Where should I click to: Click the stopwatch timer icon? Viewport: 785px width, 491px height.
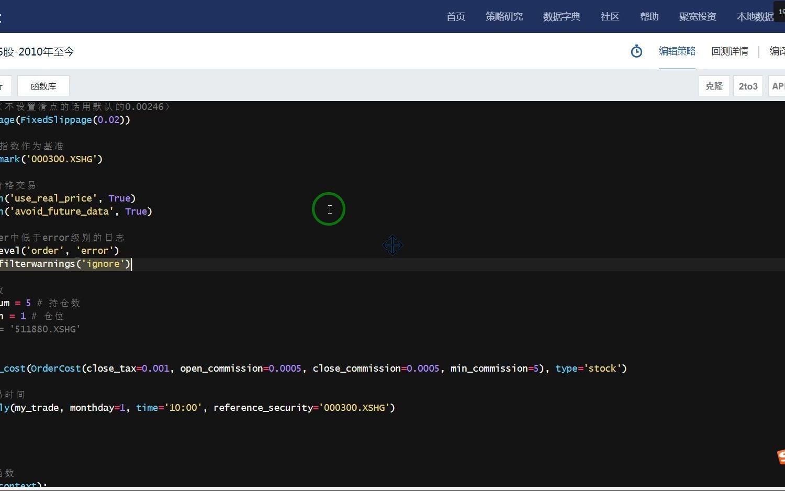coord(636,51)
